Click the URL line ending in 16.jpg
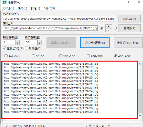Screen dimensions: 143x127 51,64
